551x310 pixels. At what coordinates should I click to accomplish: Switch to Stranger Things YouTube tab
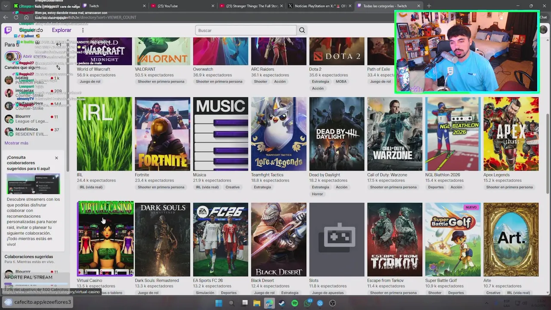coord(251,6)
